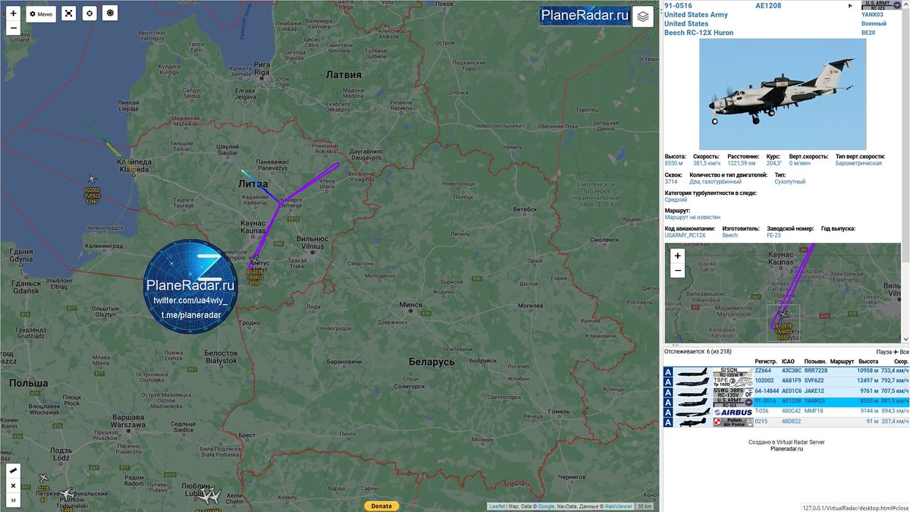
Task: Click the U.S. ARMY RC-12X flag image
Action: 733,401
